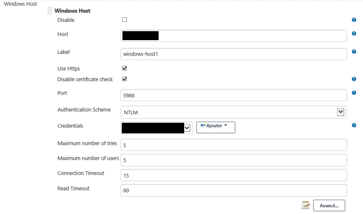Click the help icon beside Host field
Image resolution: width=363 pixels, height=214 pixels.
(354, 34)
